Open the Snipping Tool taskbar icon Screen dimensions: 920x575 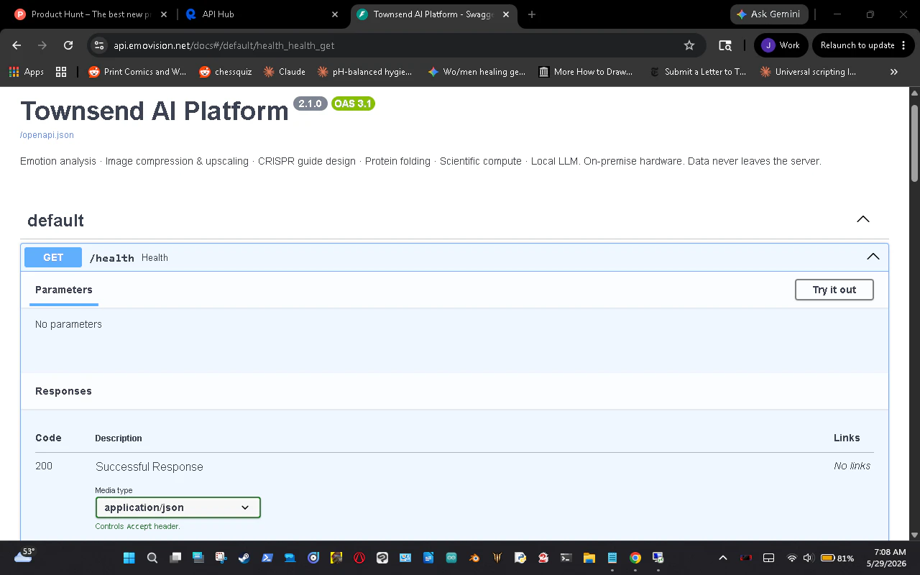point(221,558)
